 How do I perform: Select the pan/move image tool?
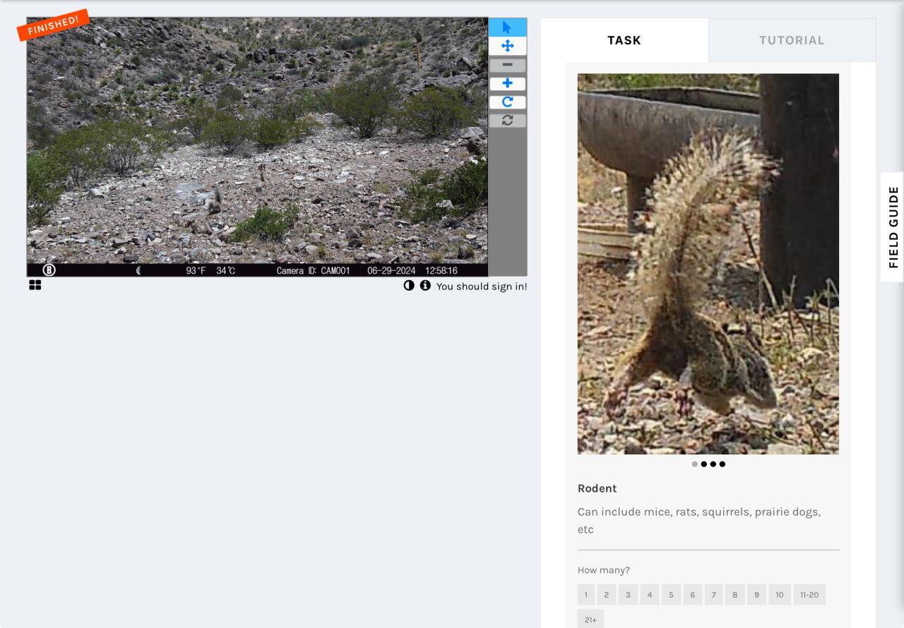pyautogui.click(x=507, y=46)
